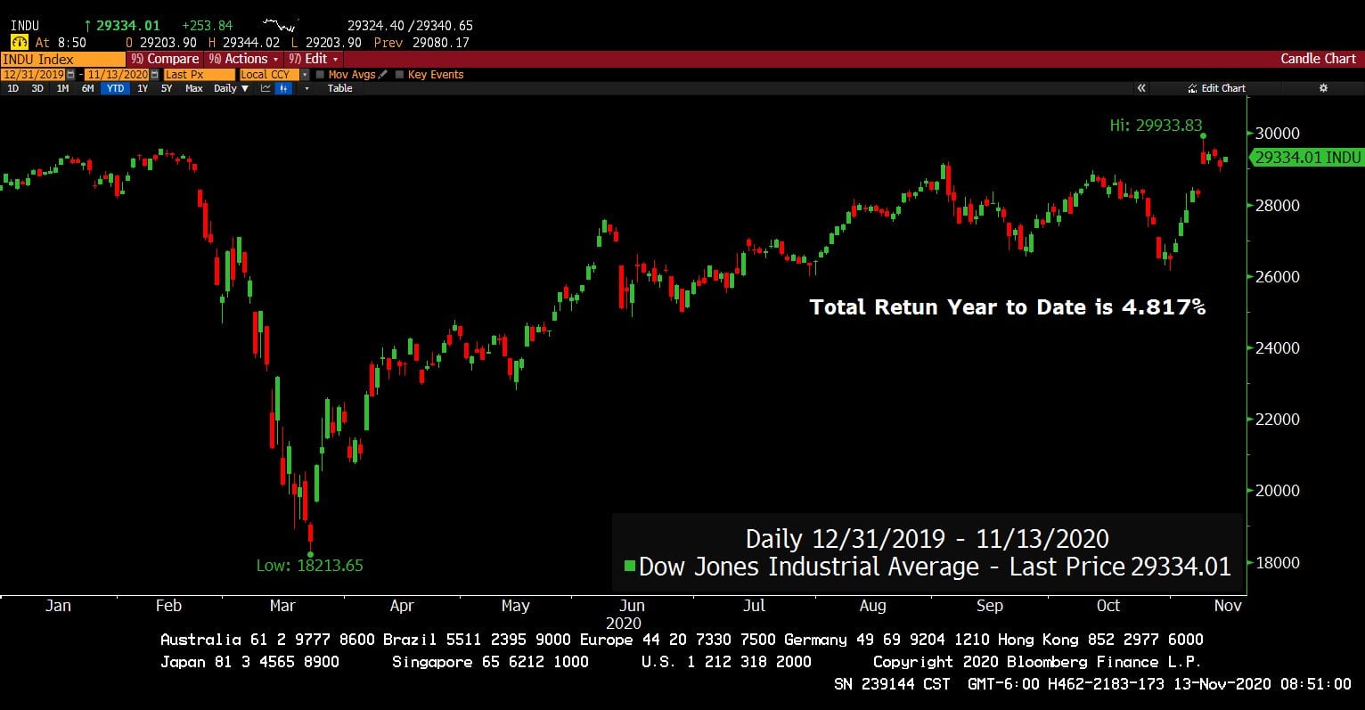The image size is (1365, 710).
Task: Switch to Table view
Action: click(x=339, y=88)
